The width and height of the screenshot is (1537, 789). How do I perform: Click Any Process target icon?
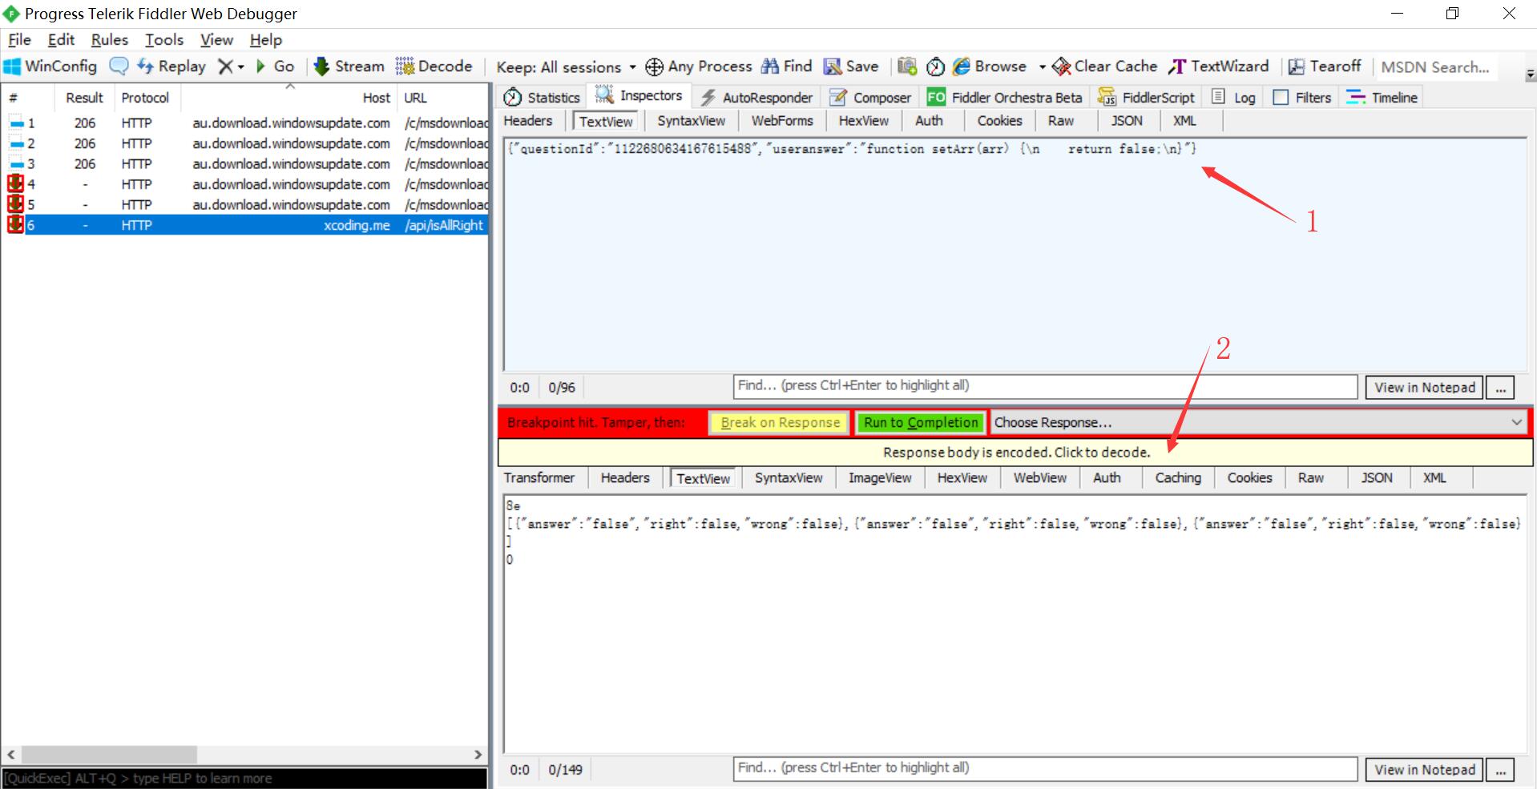pyautogui.click(x=699, y=66)
